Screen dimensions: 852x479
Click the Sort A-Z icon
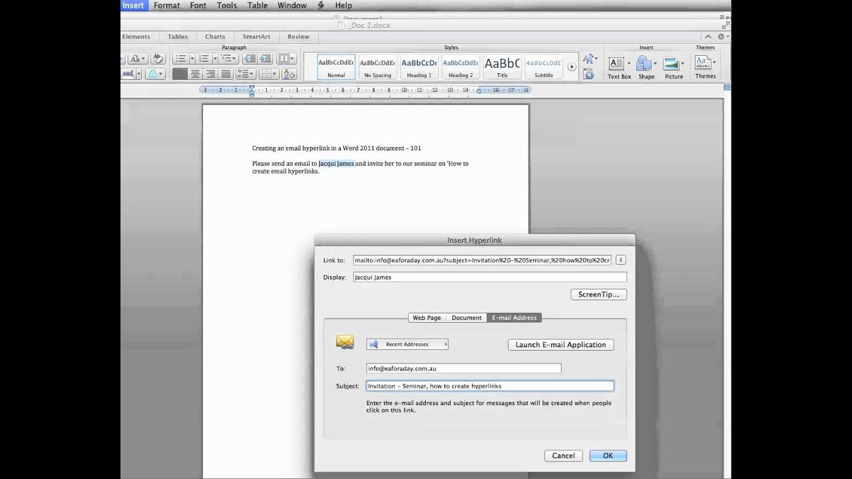(x=289, y=74)
